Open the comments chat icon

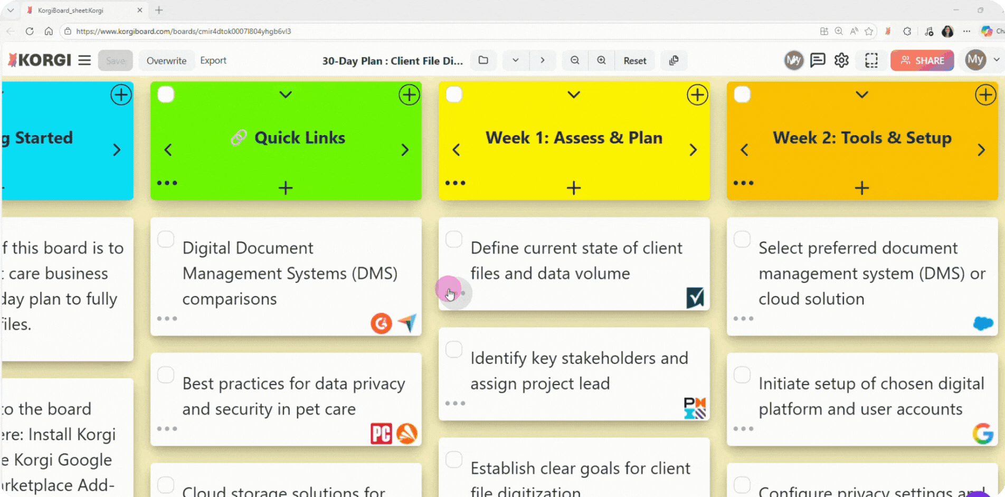click(817, 60)
